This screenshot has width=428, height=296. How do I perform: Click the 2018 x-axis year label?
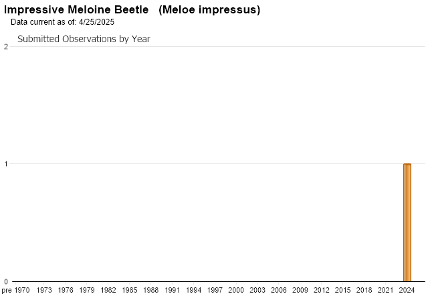pyautogui.click(x=364, y=290)
